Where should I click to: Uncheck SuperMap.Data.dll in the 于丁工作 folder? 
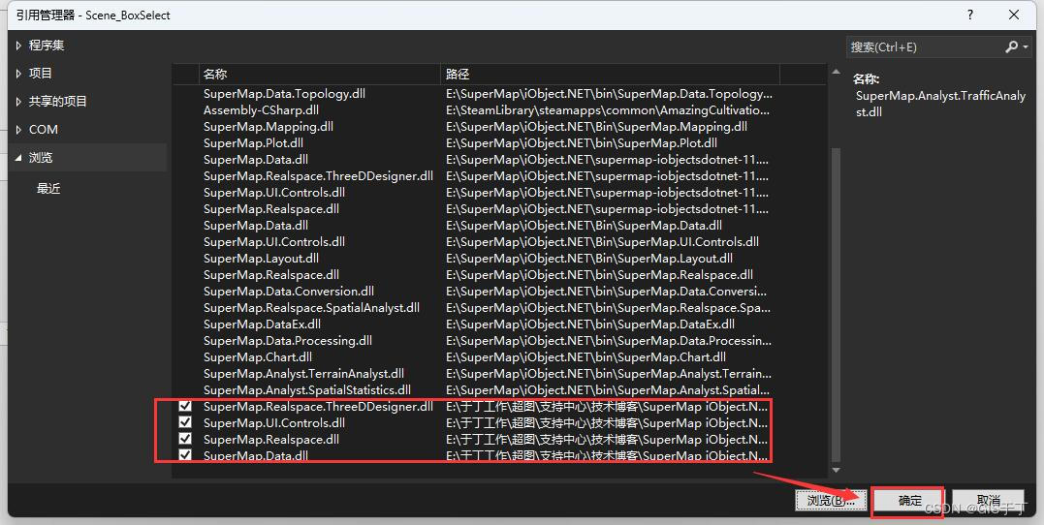[x=185, y=455]
